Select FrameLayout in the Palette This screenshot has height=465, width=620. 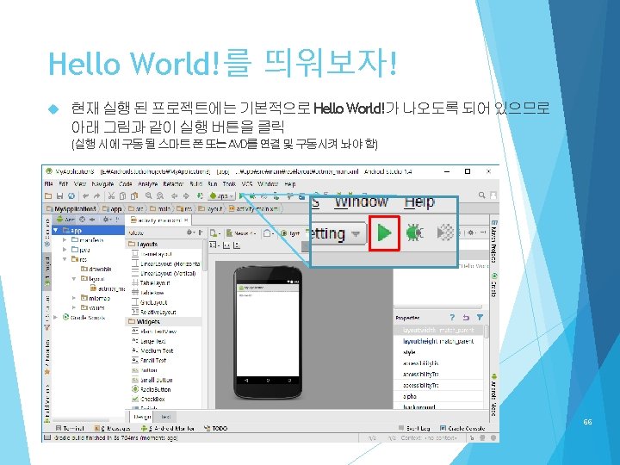152,254
